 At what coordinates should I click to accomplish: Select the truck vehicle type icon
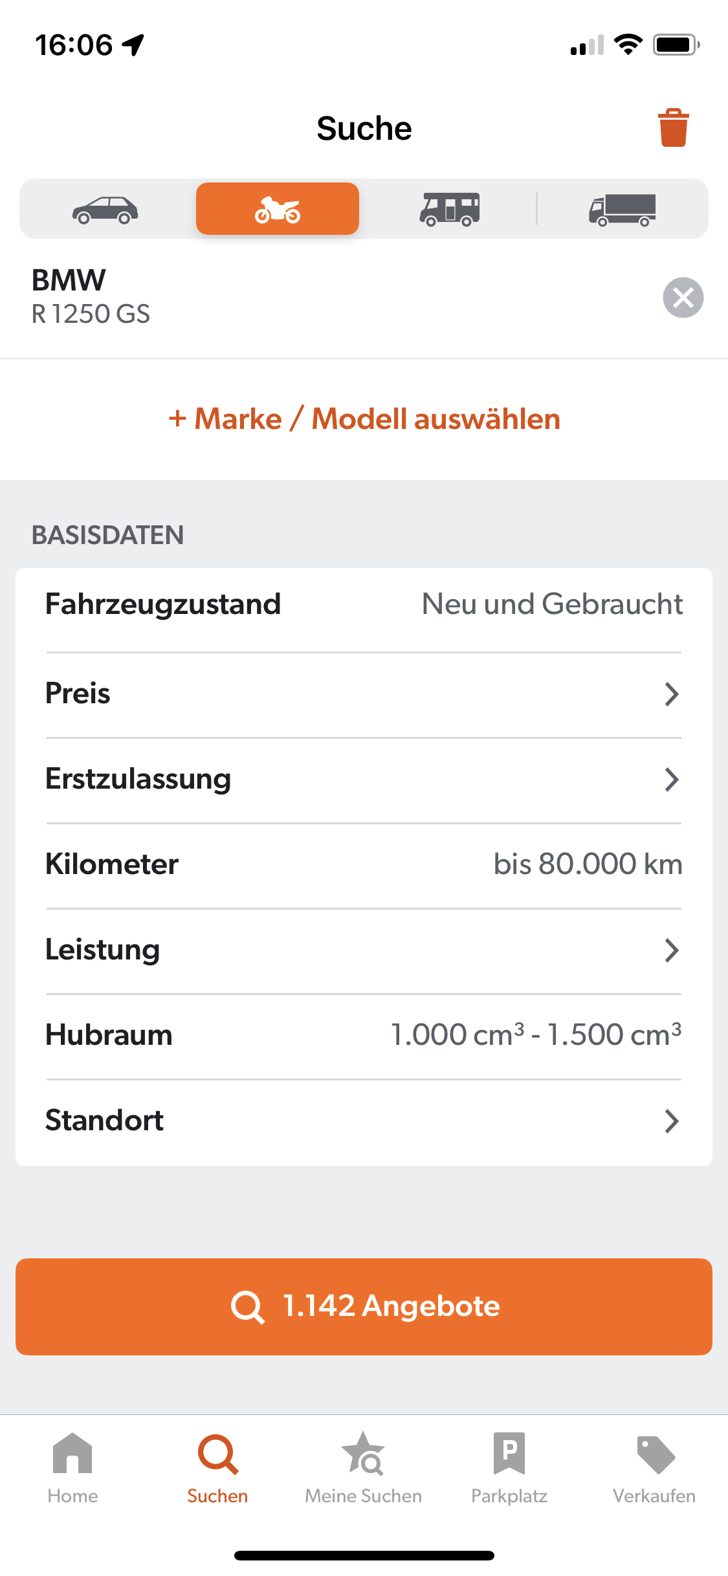coord(622,210)
